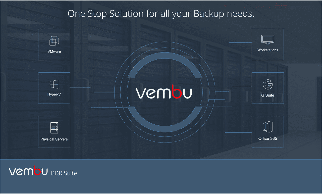This screenshot has height=194, width=322.
Task: Click the One Stop Solution headline
Action: [161, 14]
